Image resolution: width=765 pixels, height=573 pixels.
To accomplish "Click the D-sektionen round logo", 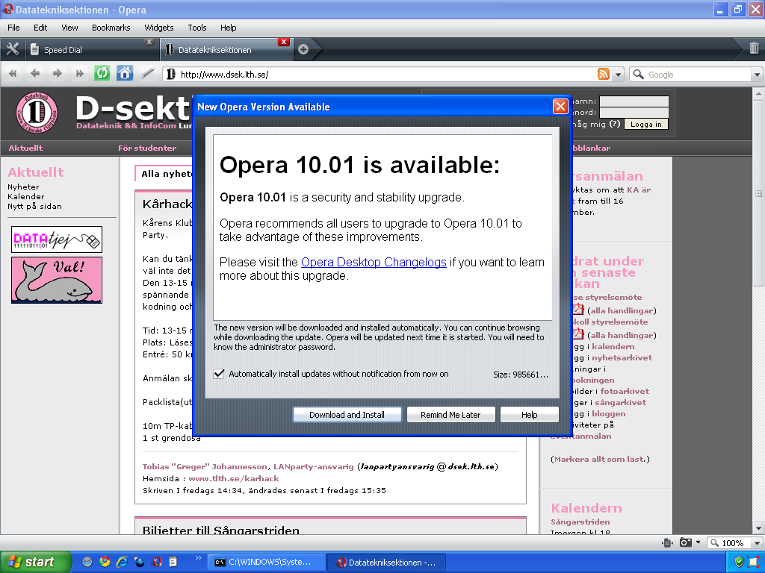I will pyautogui.click(x=37, y=113).
